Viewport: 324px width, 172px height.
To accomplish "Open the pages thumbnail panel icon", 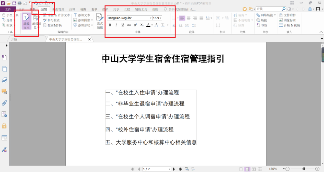I will tap(4, 69).
